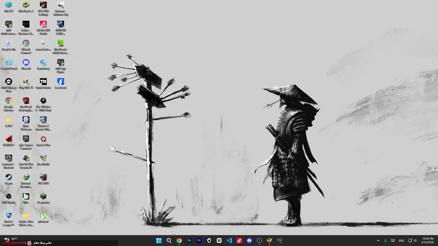Screen dimensions: 438x246
Task: Switch to BlueStacks in the taskbar
Action: click(269, 241)
